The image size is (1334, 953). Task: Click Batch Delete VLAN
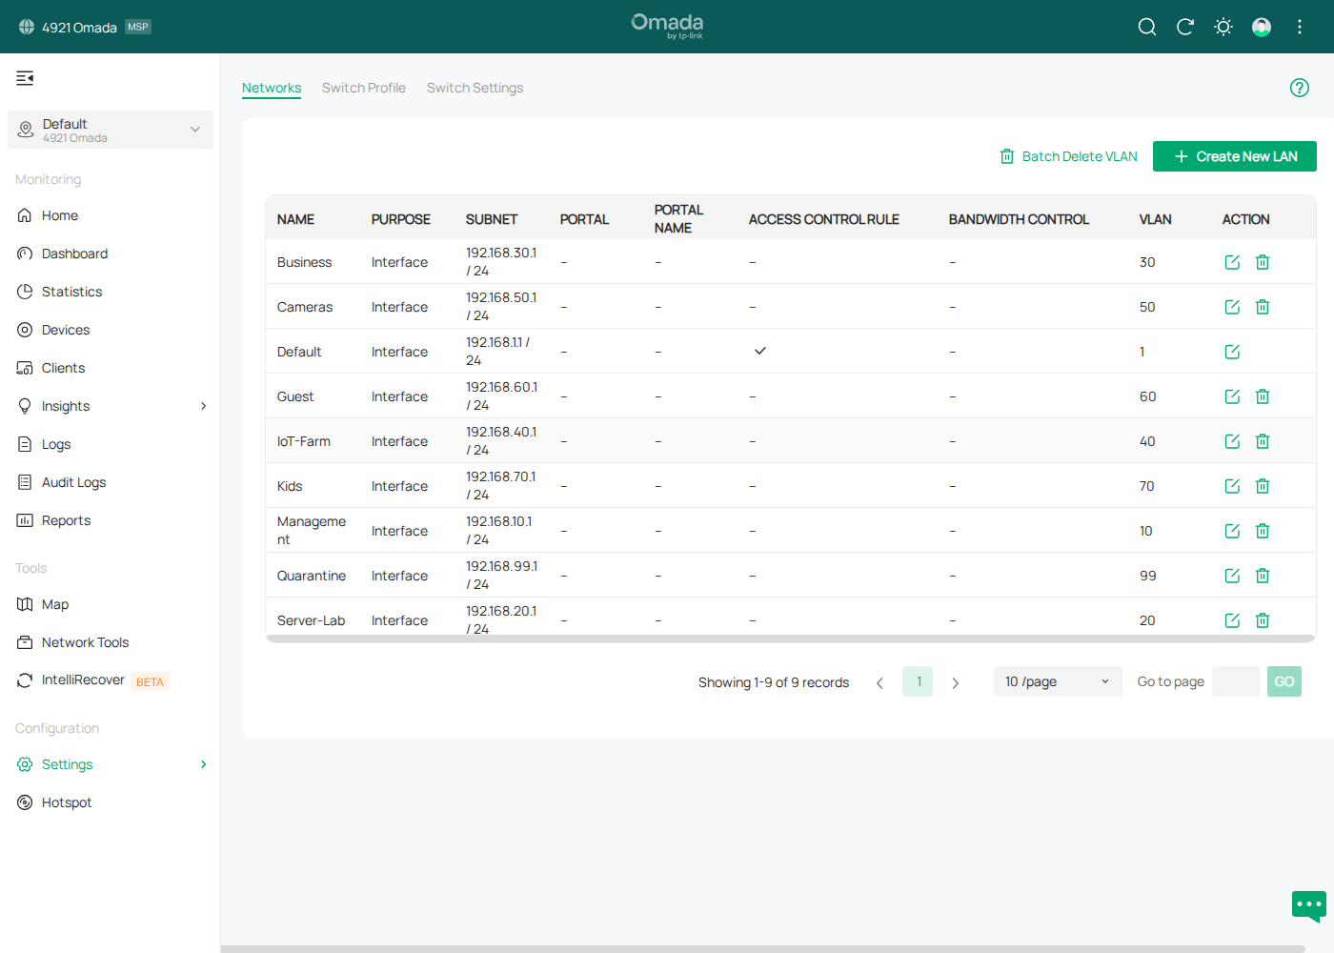1068,156
